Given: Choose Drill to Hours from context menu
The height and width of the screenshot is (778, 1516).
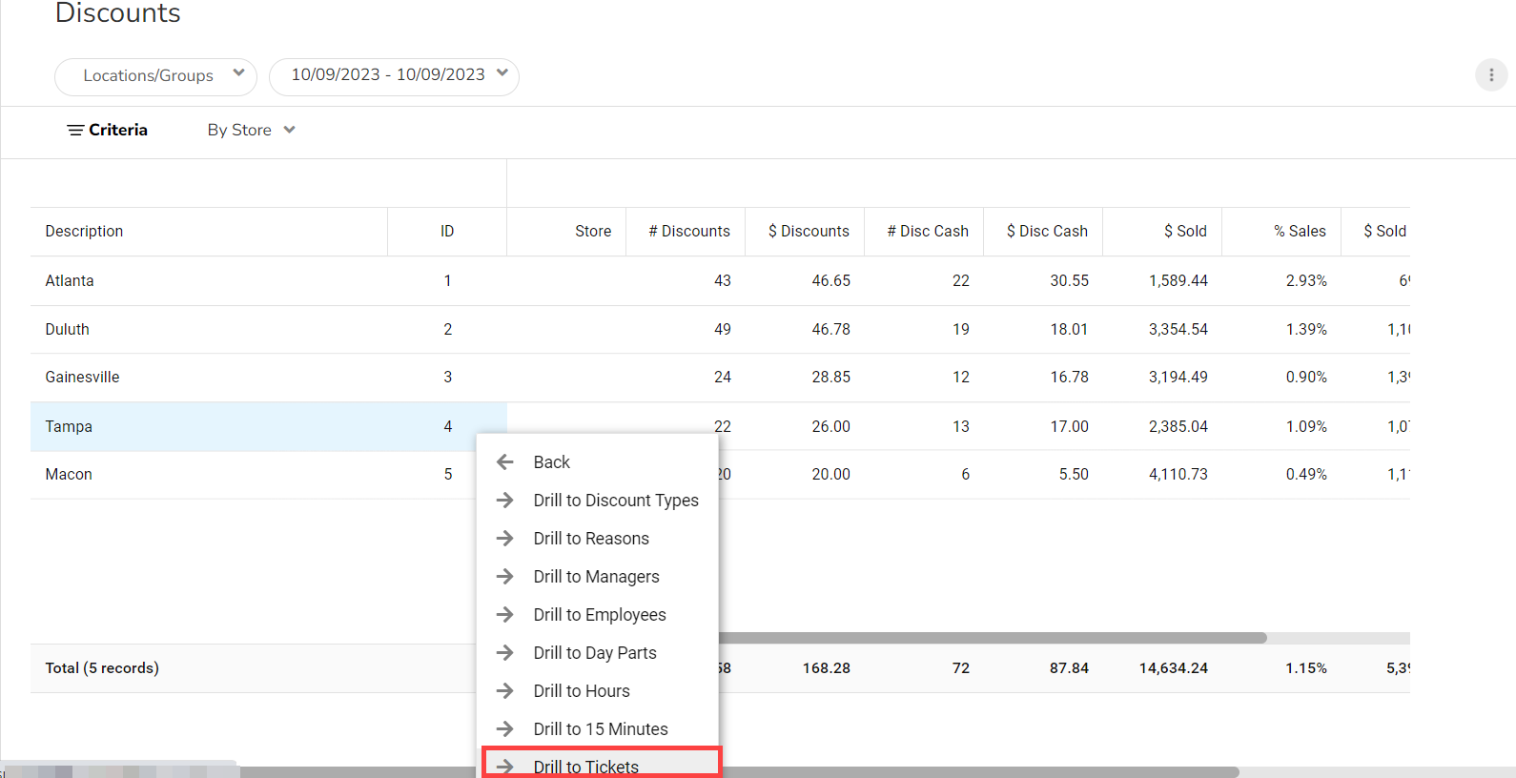Looking at the screenshot, I should point(582,691).
